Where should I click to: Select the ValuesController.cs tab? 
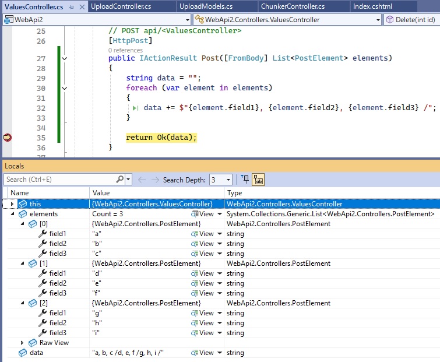(x=34, y=7)
